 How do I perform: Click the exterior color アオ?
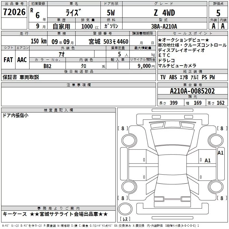pyautogui.click(x=62, y=54)
